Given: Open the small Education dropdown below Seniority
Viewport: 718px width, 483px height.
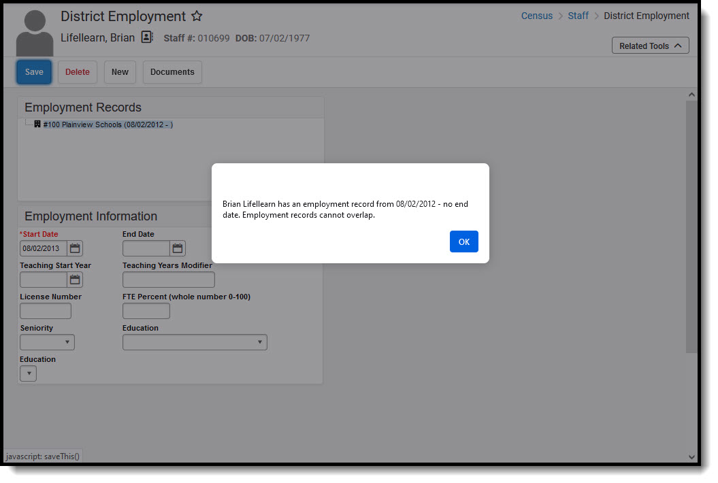Looking at the screenshot, I should click(x=29, y=373).
